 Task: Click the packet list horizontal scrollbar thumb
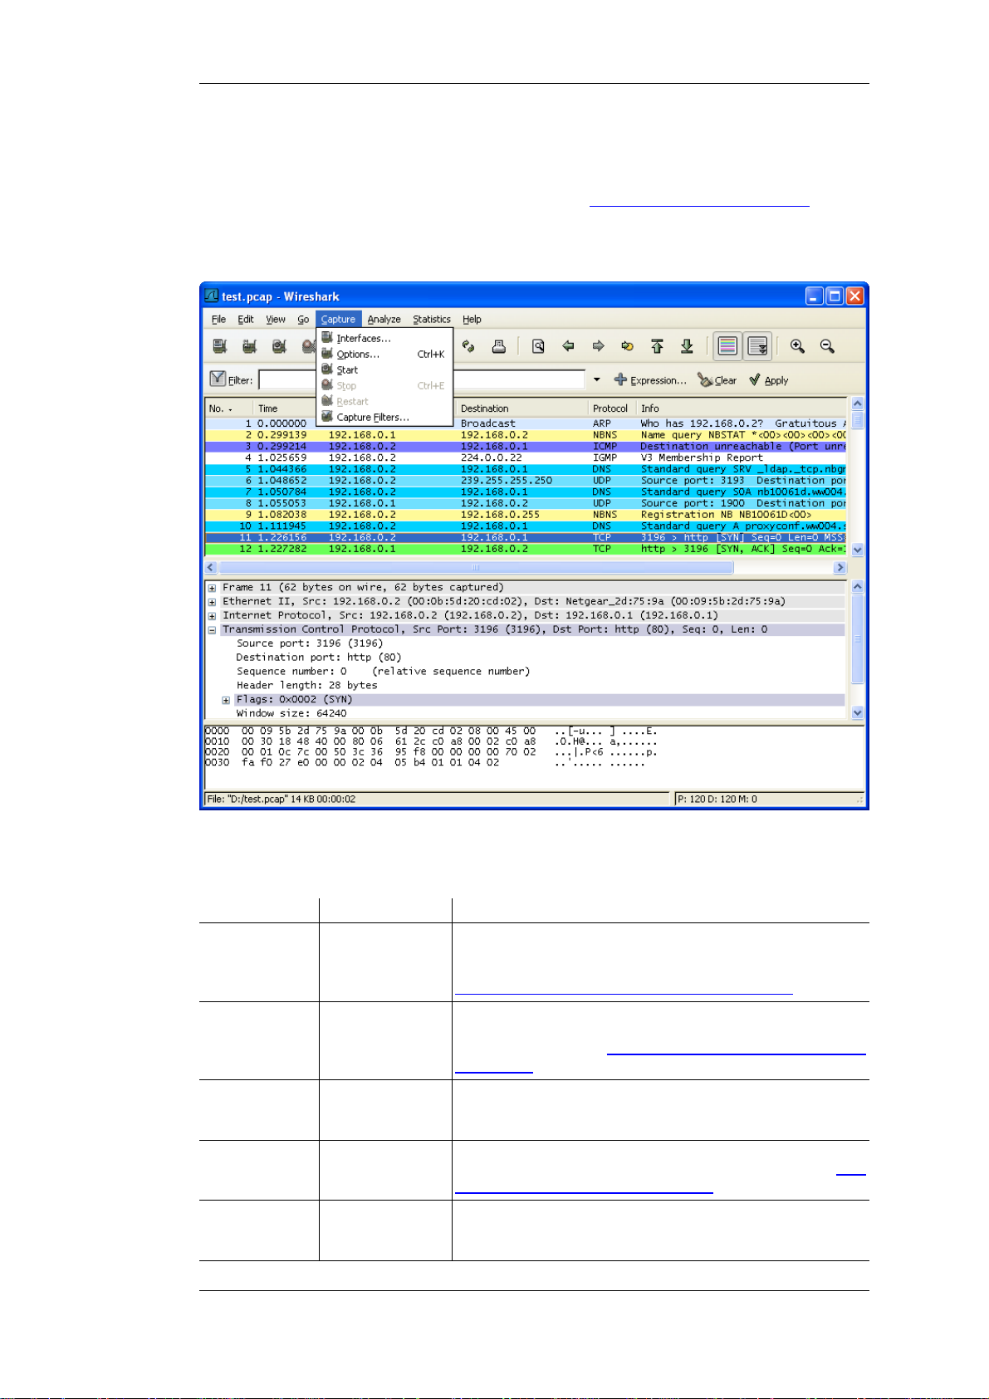[x=477, y=568]
